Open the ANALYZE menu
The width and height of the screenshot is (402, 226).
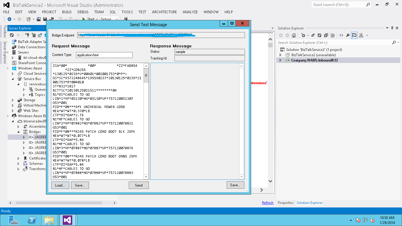[x=190, y=12]
